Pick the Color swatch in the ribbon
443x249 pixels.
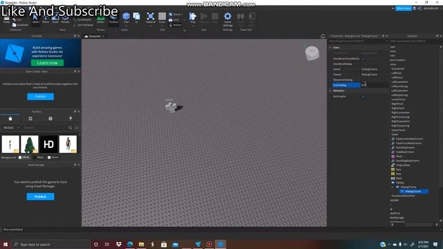pyautogui.click(x=162, y=16)
